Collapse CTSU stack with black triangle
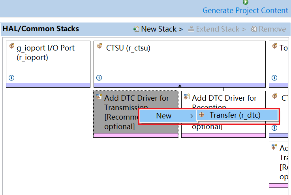 point(180,85)
